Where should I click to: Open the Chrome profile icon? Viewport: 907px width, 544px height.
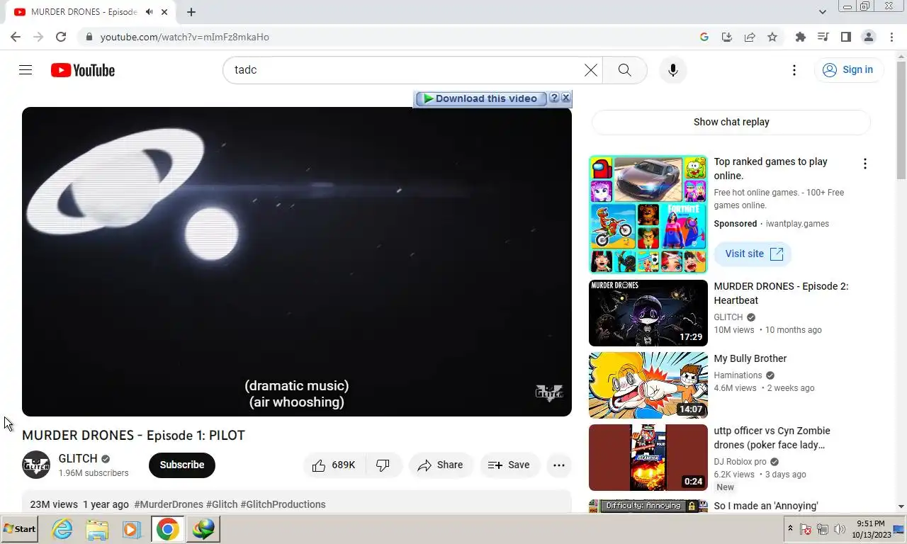[869, 37]
